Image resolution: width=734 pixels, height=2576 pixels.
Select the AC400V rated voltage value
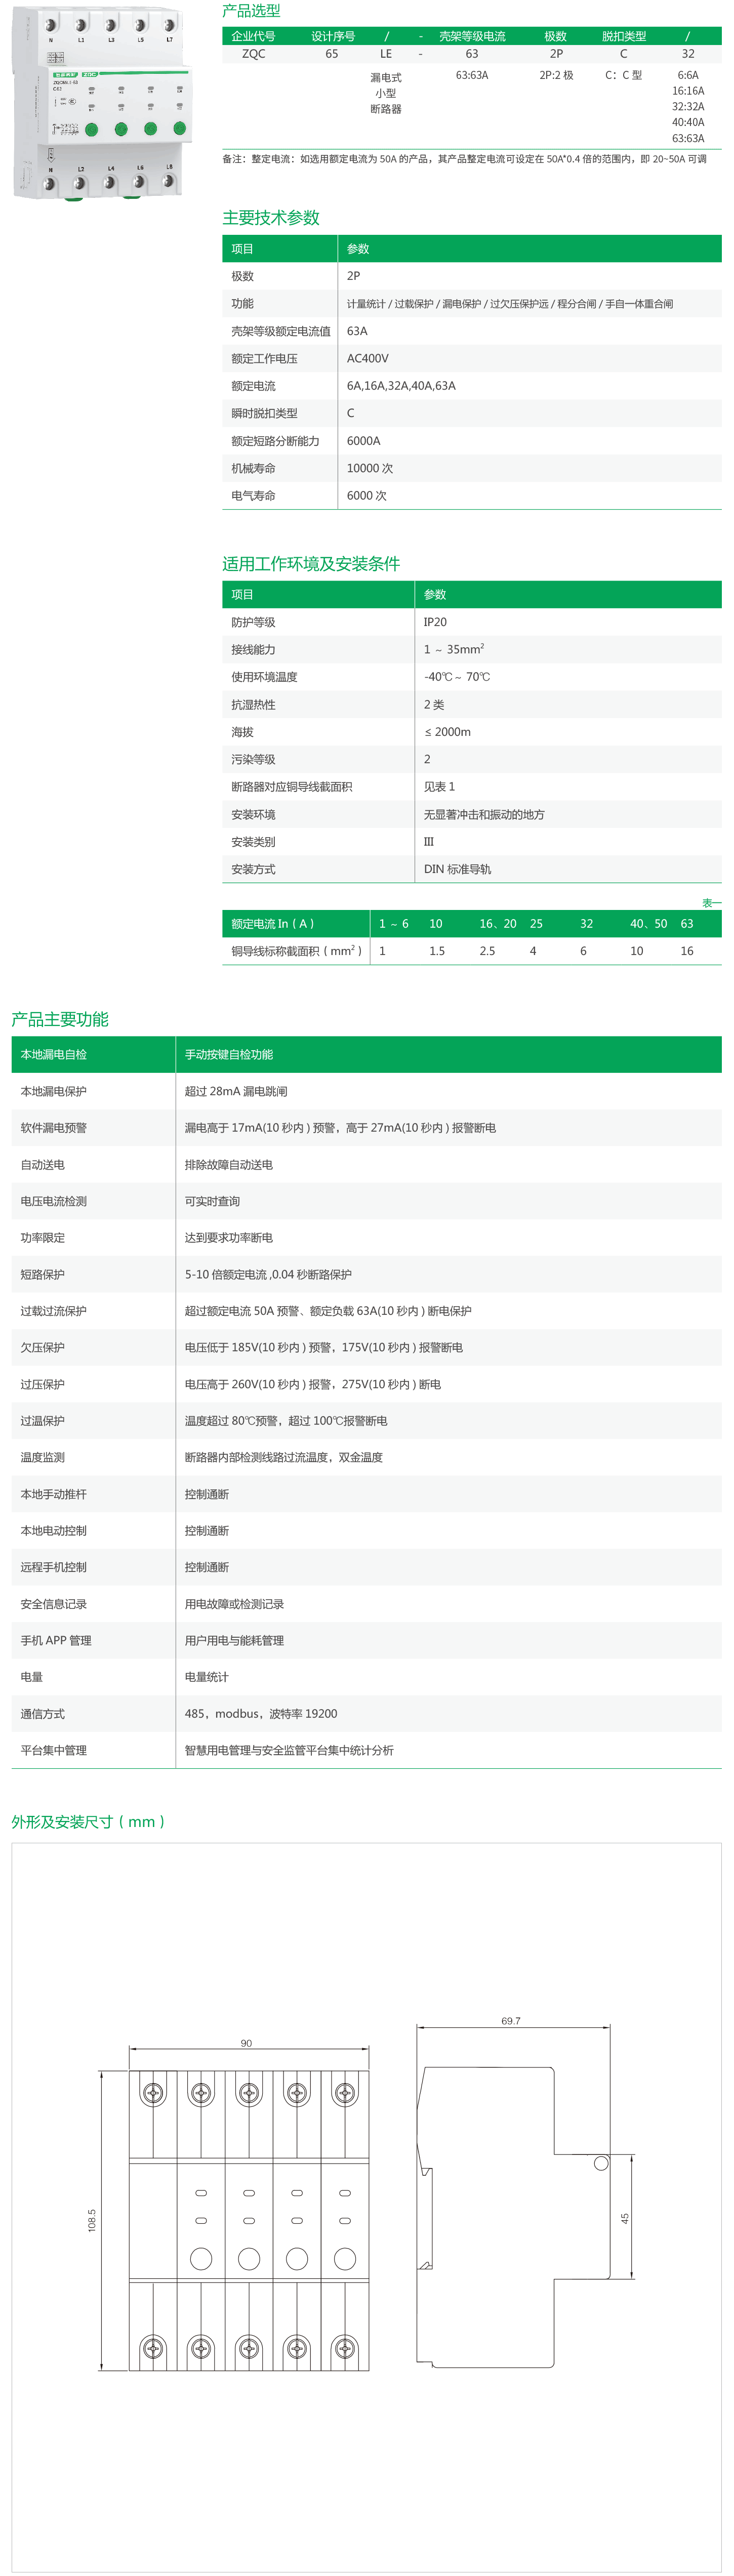click(368, 358)
